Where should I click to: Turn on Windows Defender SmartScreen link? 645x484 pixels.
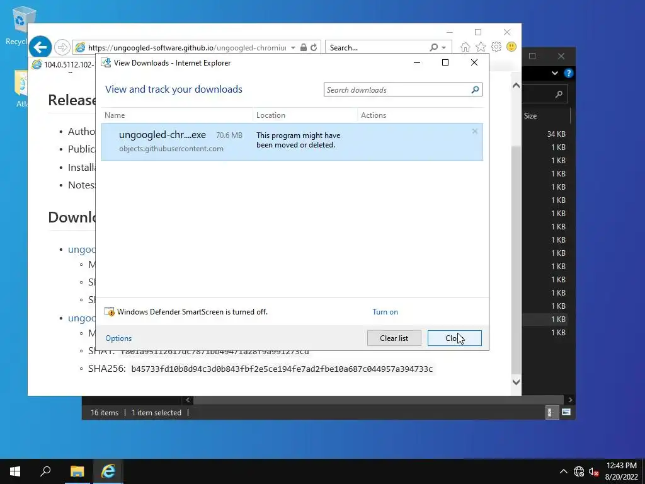point(385,312)
